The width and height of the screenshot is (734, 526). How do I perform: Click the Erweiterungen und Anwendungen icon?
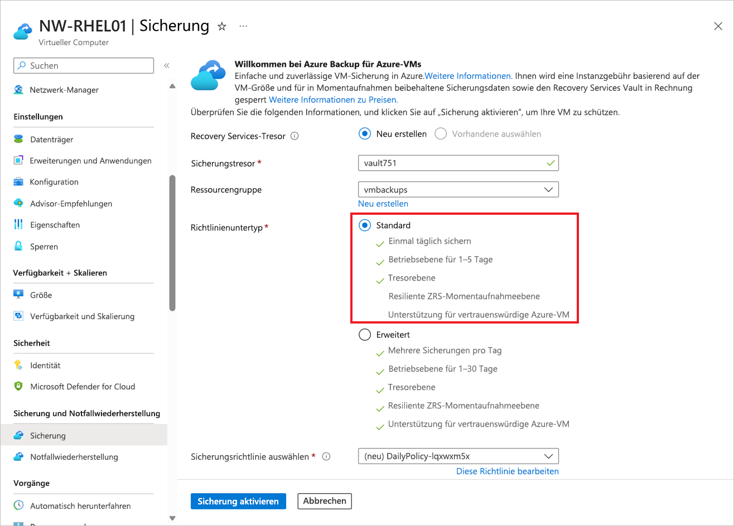pyautogui.click(x=18, y=161)
